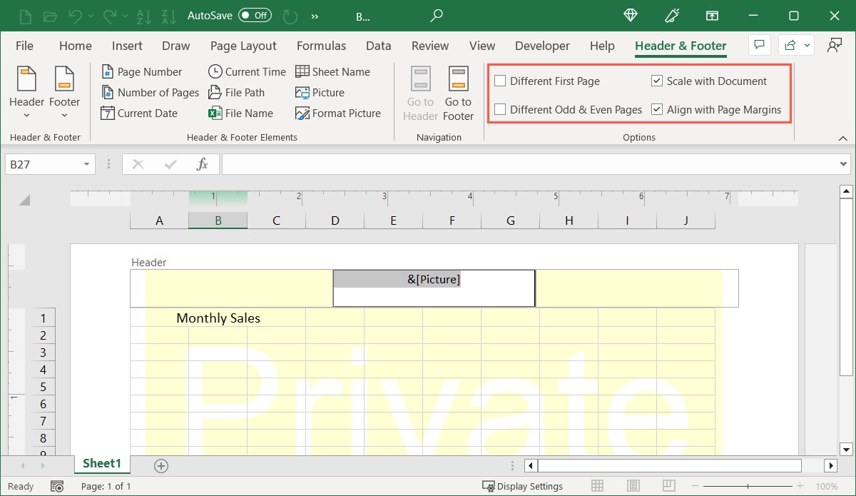
Task: Click the Go to Footer button
Action: pyautogui.click(x=458, y=93)
